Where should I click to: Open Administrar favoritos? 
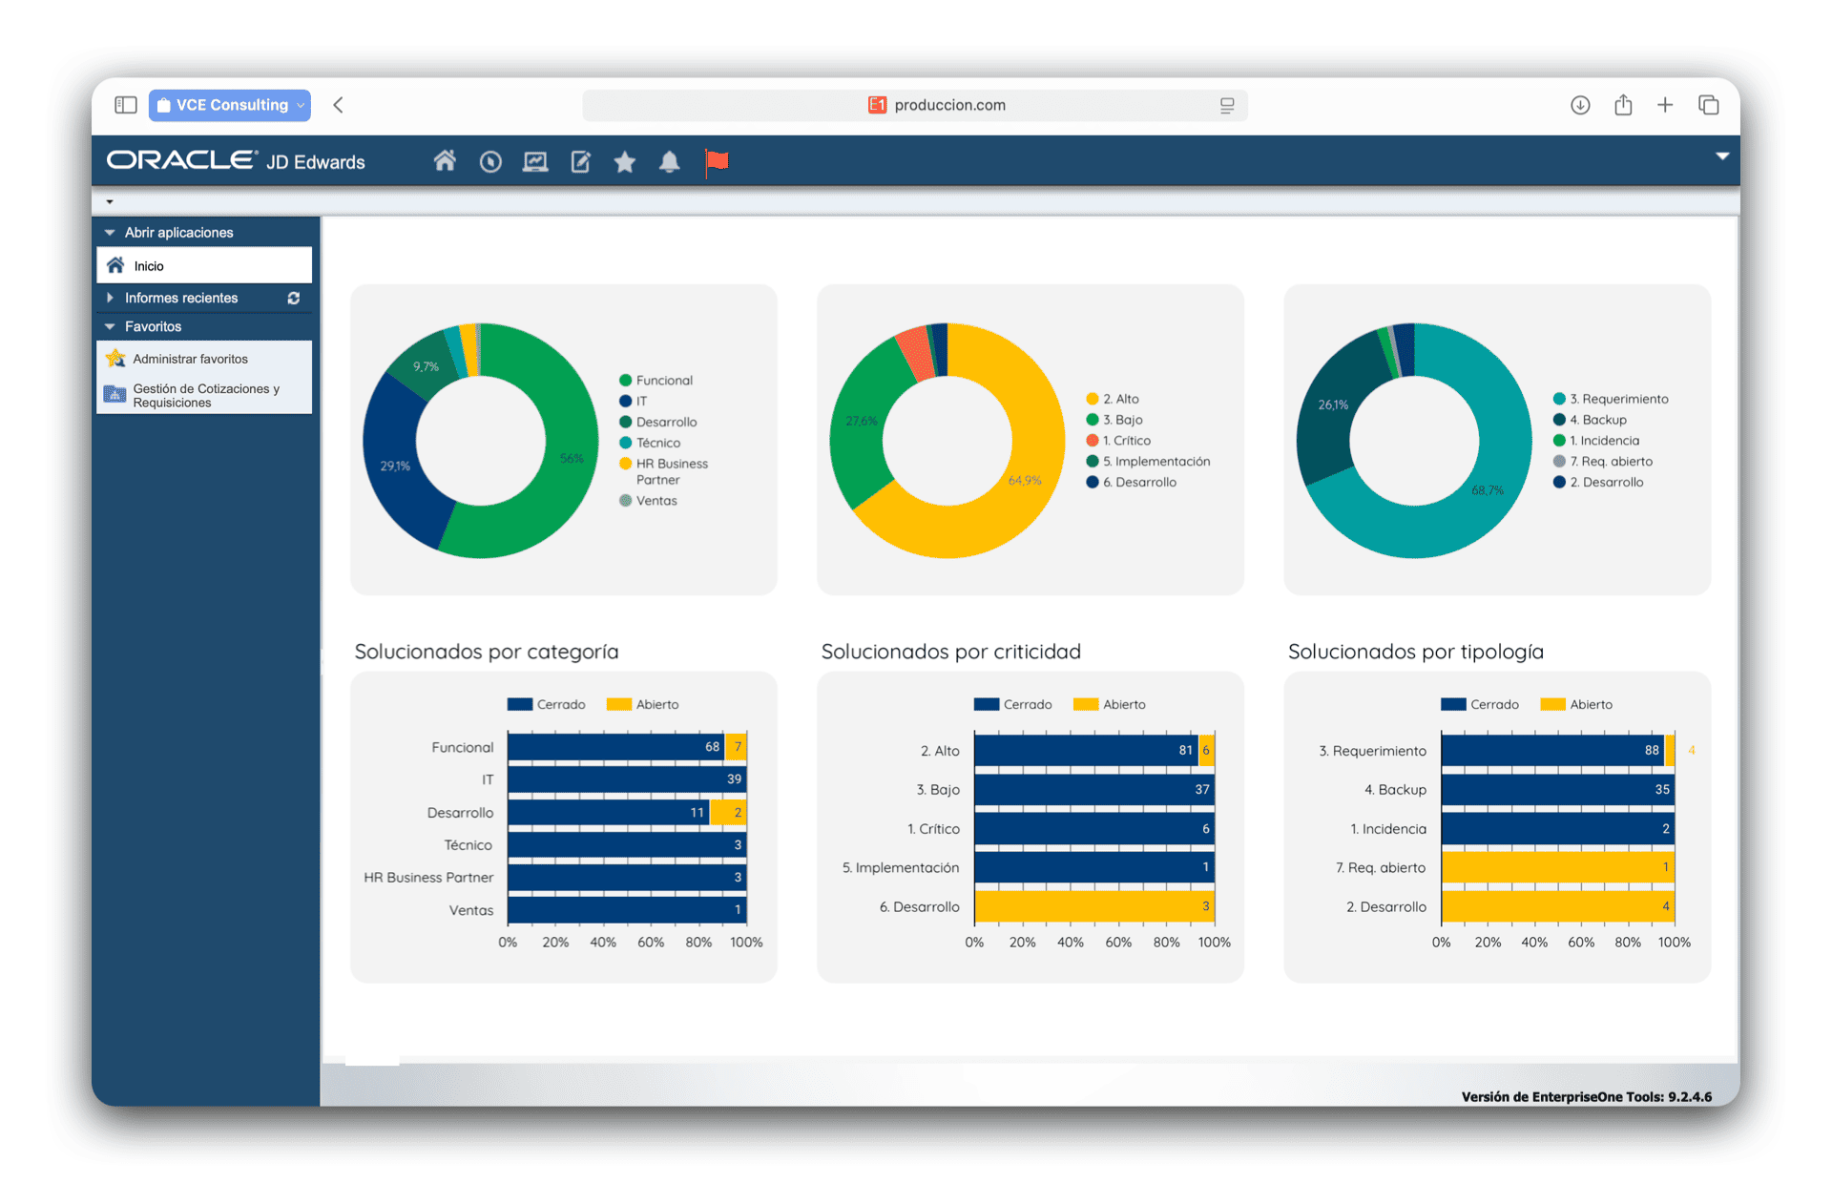[x=190, y=360]
